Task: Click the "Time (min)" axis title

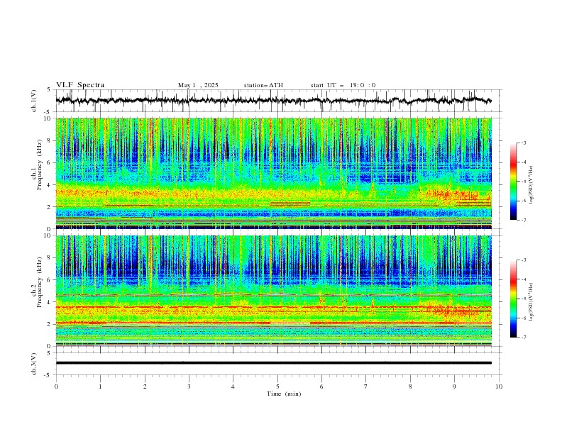Action: click(x=284, y=394)
